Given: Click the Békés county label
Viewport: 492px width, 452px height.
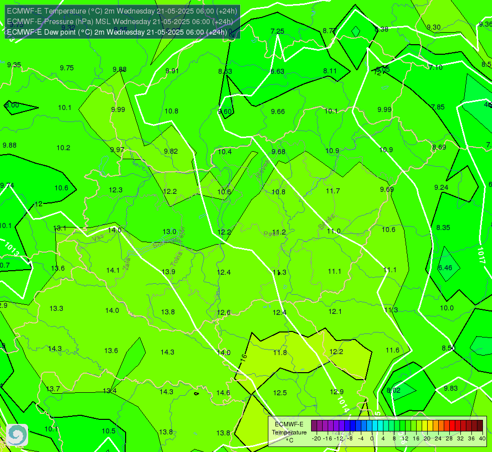Looking at the screenshot, I should pos(327,222).
